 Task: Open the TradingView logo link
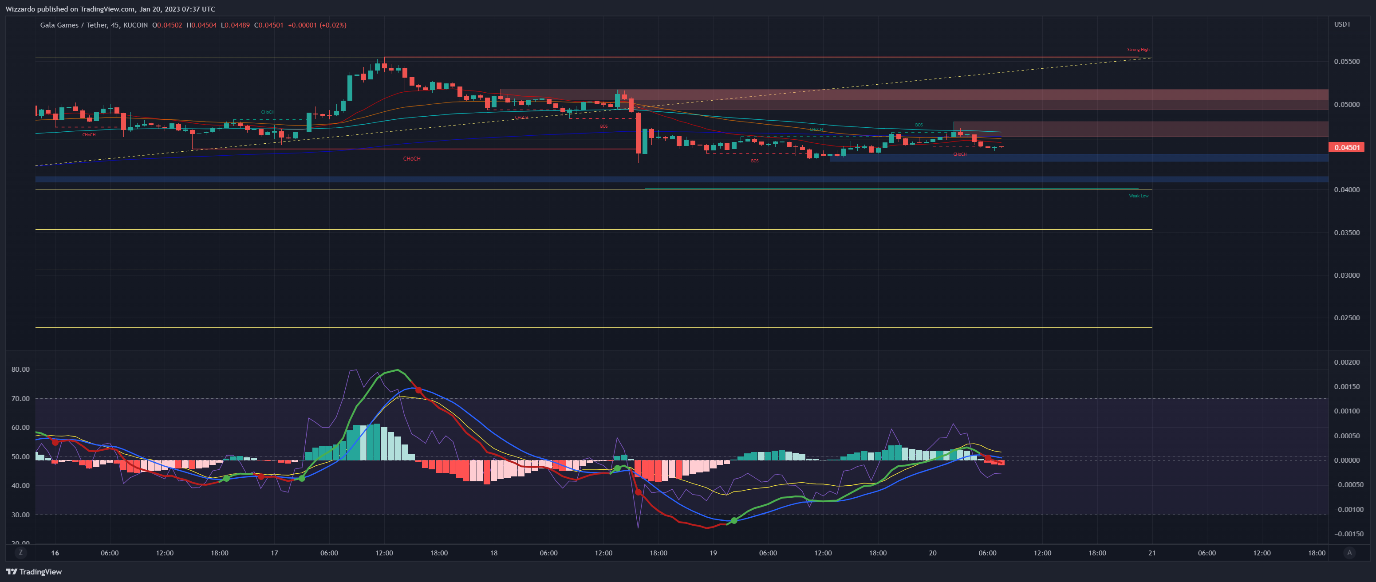coord(34,572)
